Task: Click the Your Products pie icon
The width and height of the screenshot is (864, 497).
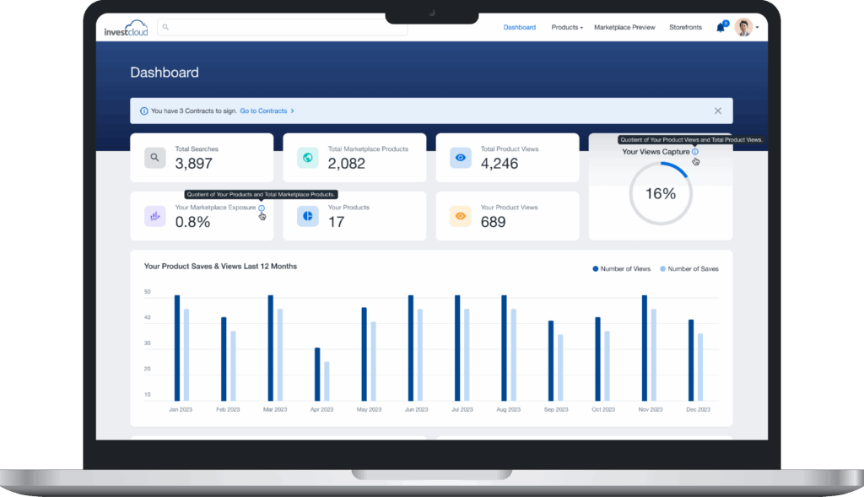Action: tap(307, 216)
